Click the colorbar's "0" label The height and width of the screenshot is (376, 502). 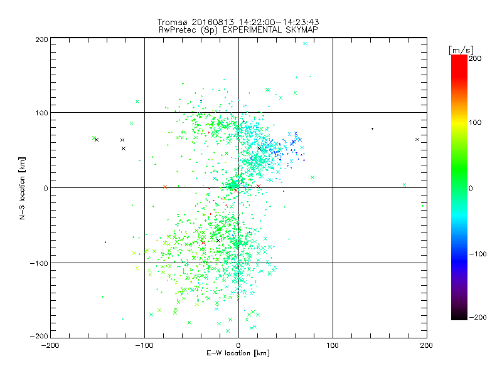471,188
